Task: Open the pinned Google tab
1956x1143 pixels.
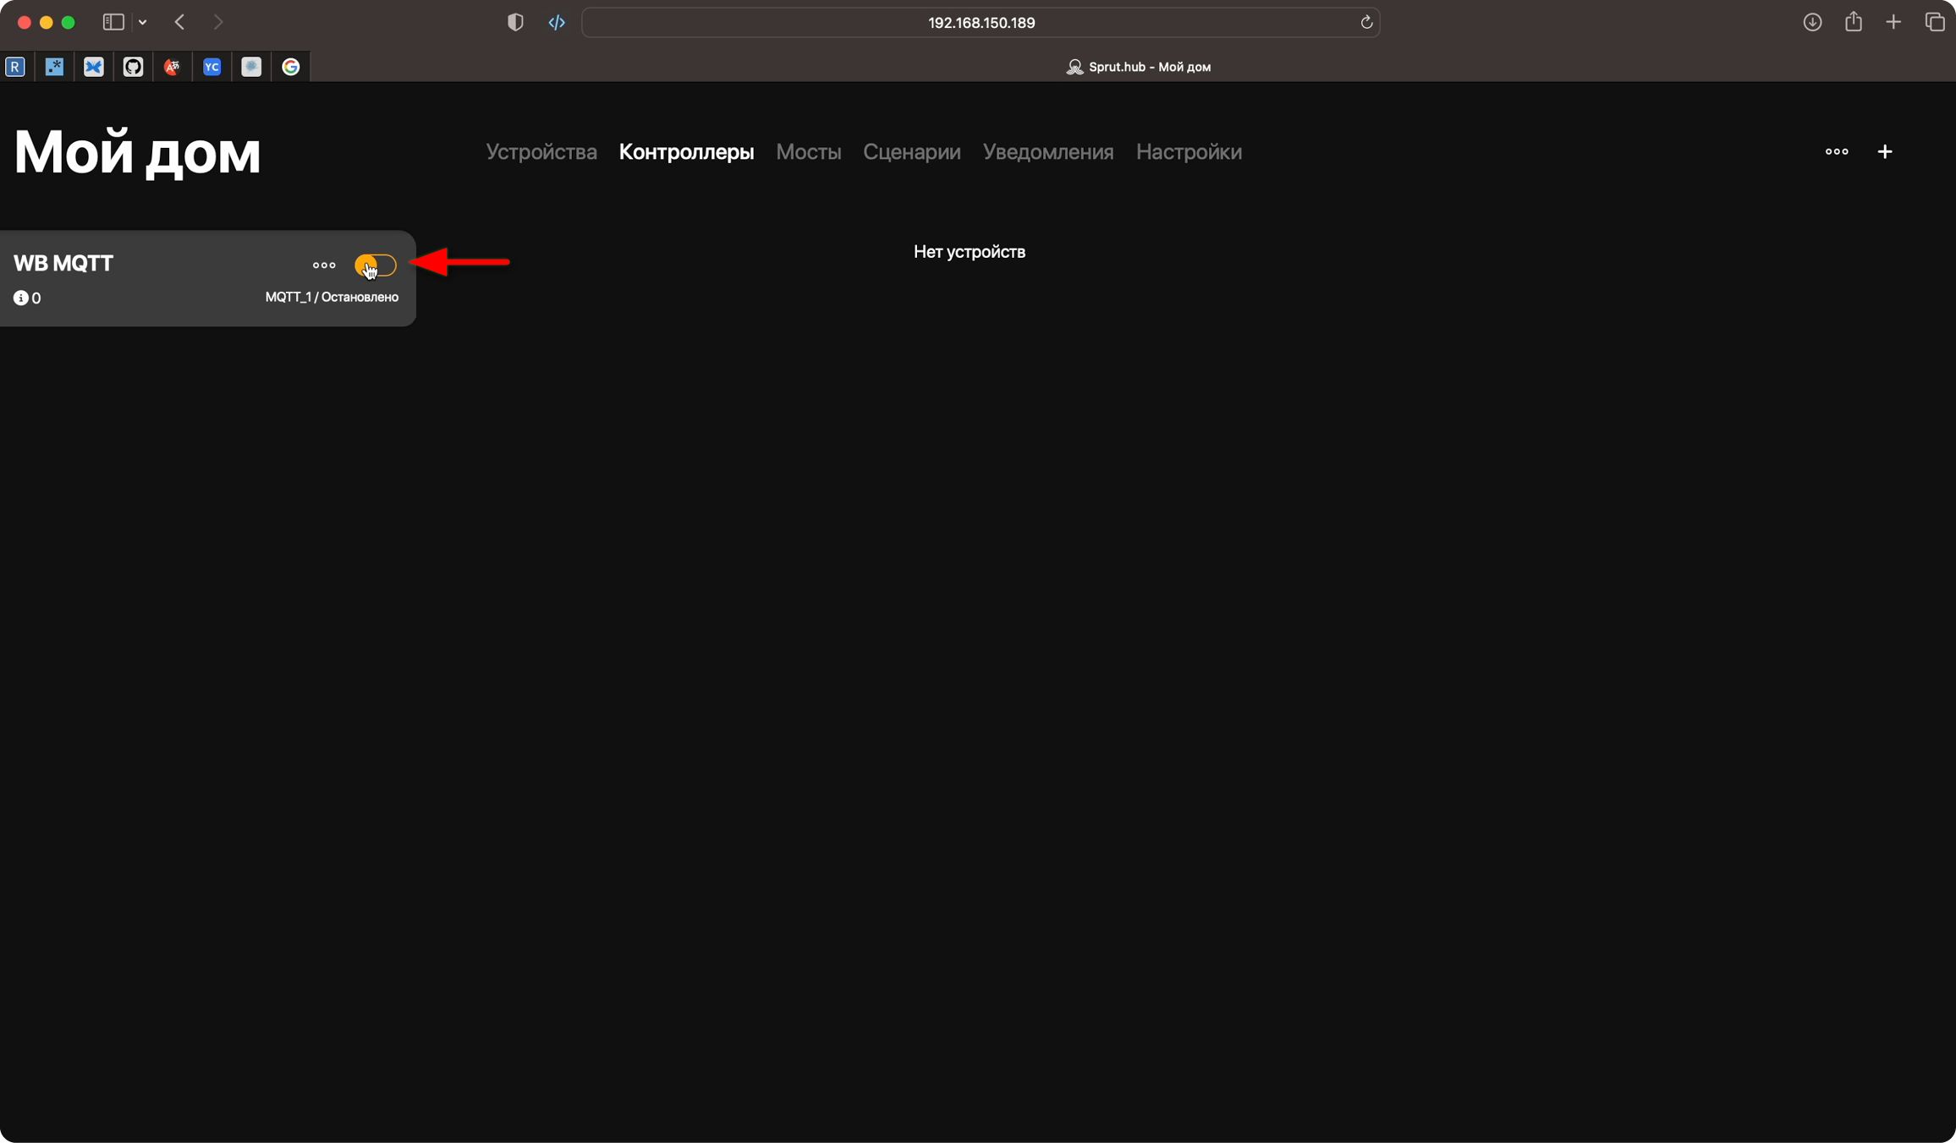Action: point(291,67)
